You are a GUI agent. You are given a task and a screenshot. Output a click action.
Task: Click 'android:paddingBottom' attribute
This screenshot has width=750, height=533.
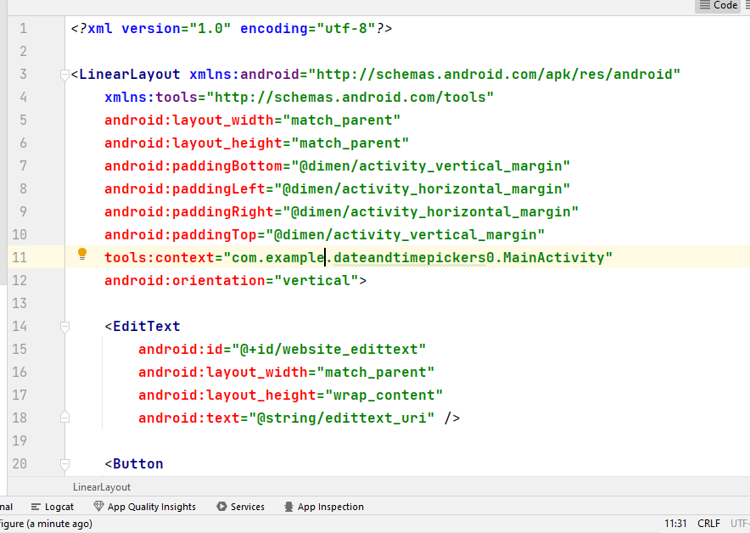[x=193, y=166]
